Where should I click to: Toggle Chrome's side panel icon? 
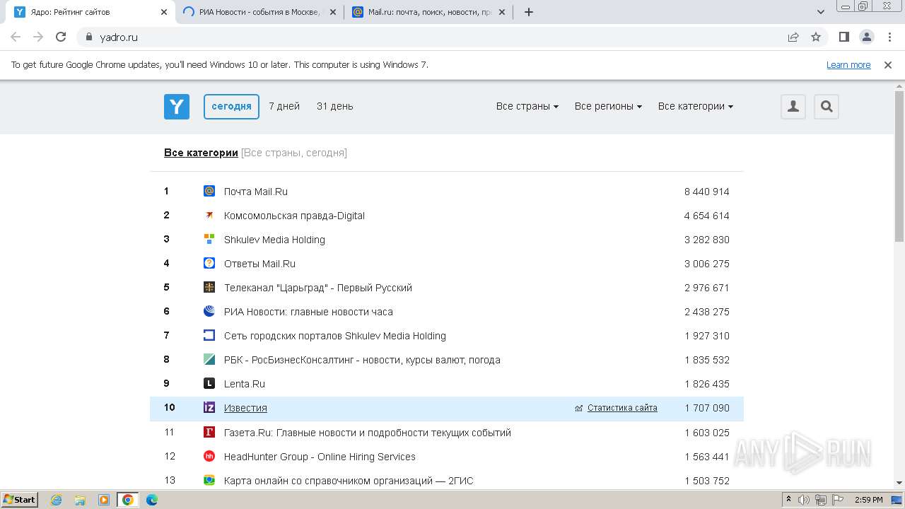[844, 37]
